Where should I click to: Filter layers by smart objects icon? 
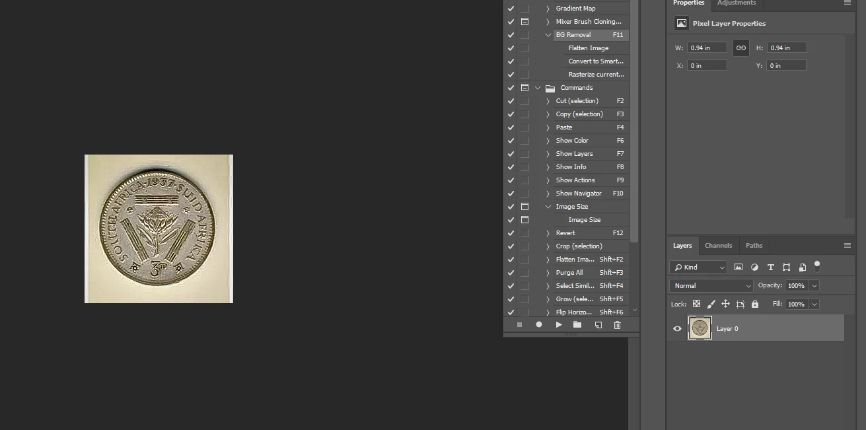click(802, 268)
